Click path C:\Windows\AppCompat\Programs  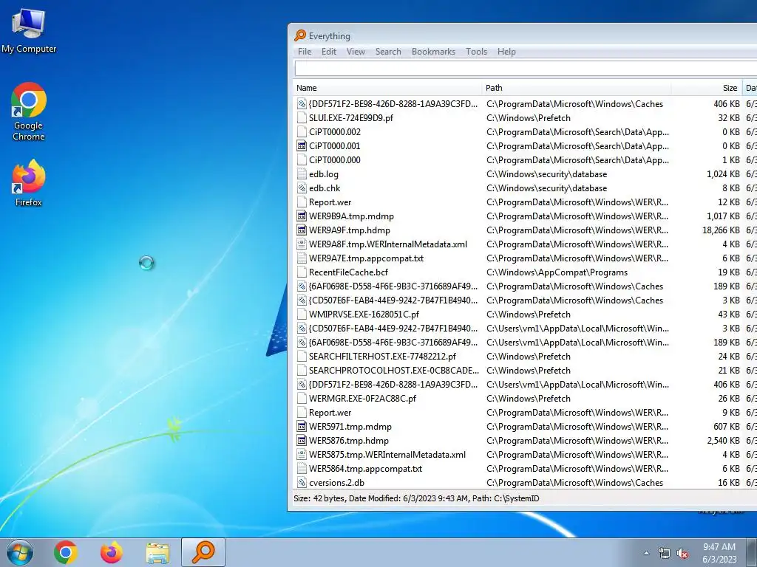point(557,272)
